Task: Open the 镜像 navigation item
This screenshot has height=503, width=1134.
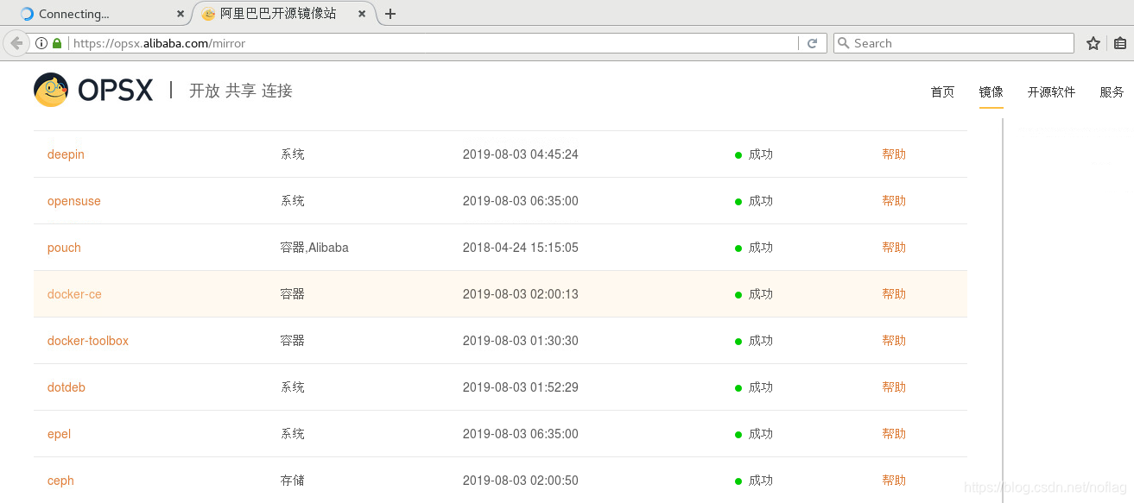Action: click(x=991, y=92)
